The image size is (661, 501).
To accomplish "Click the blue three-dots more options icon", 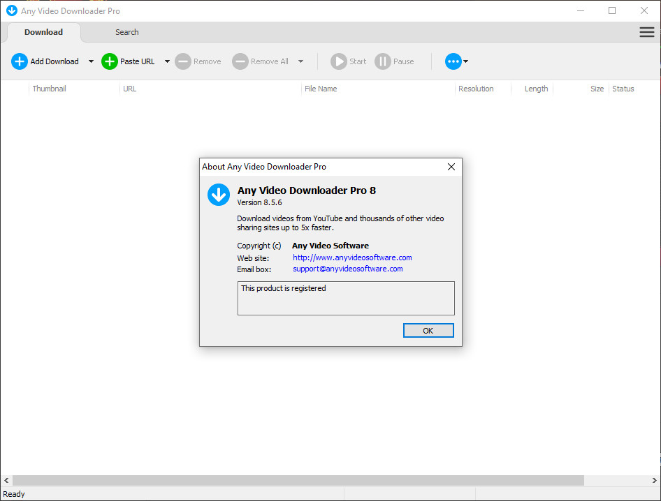I will 453,61.
